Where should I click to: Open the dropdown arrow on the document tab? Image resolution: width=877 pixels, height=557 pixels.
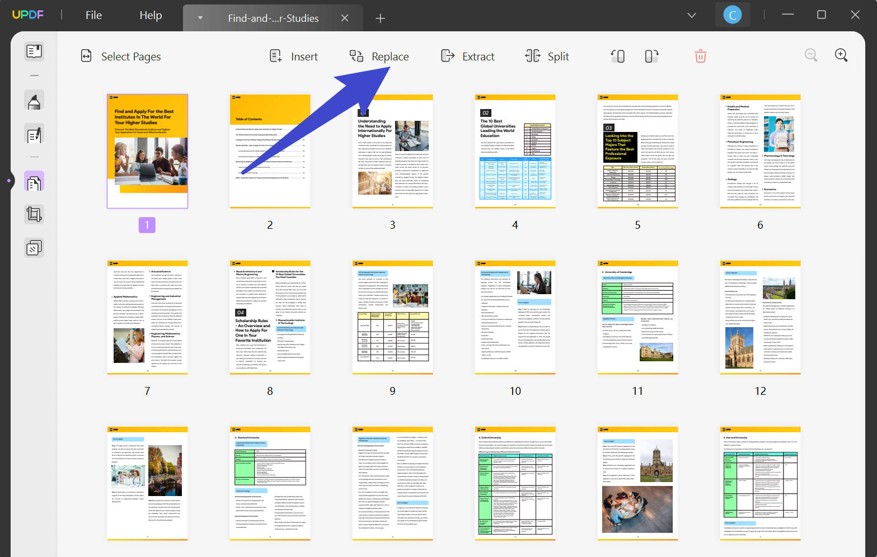(200, 18)
